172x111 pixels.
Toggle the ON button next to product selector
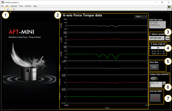pyautogui.click(x=167, y=38)
